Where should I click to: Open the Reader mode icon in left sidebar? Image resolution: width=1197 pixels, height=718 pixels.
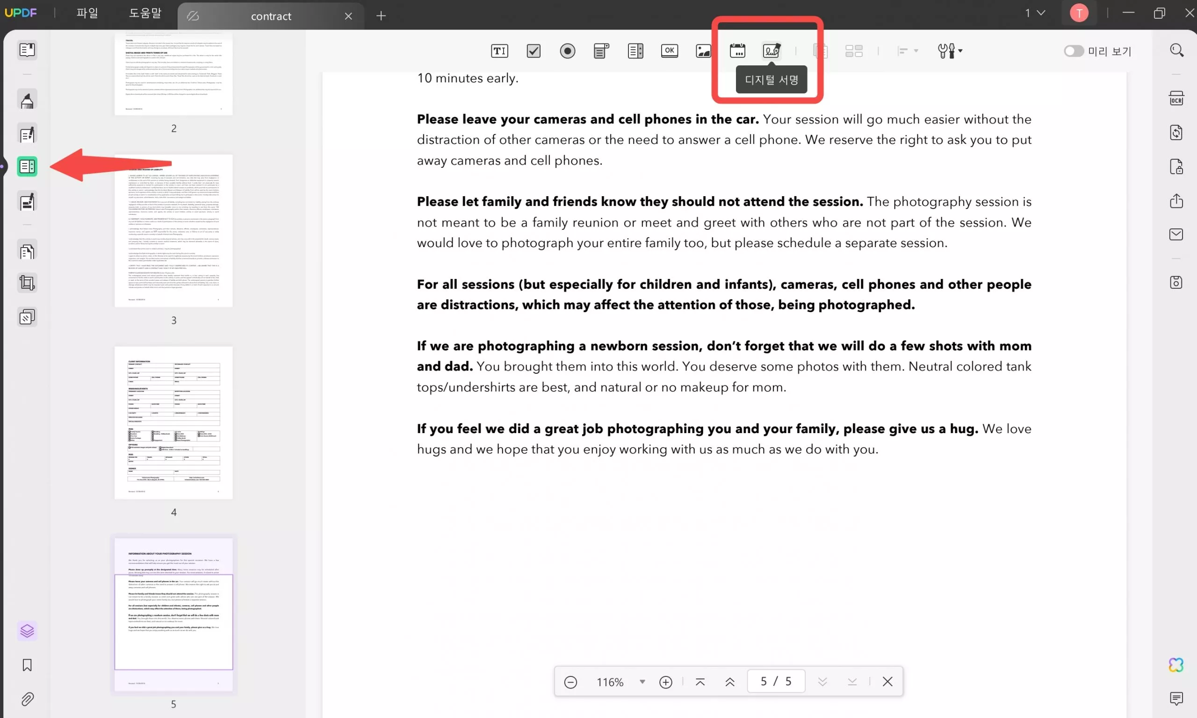27,50
